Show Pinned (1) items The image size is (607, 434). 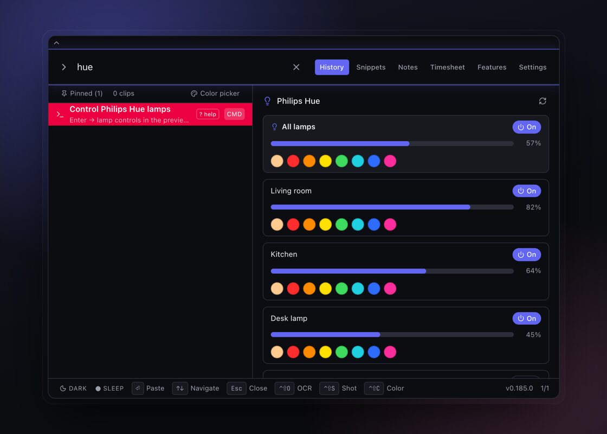(82, 93)
